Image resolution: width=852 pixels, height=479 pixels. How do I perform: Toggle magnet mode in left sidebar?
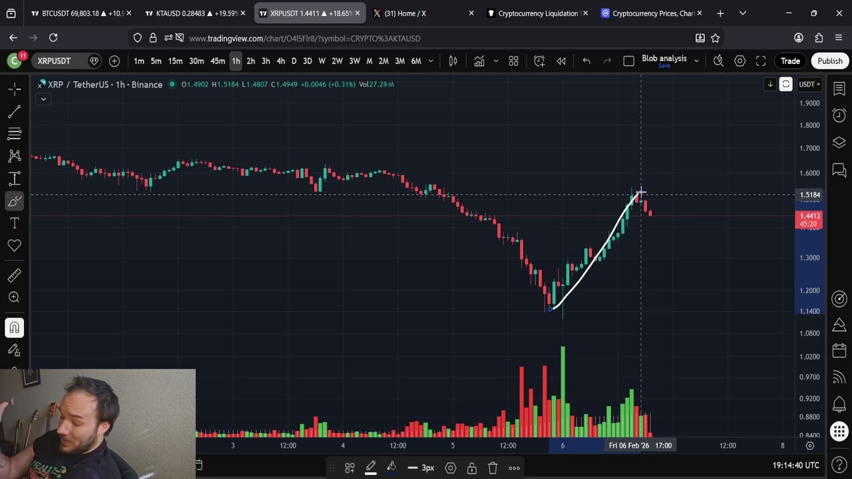pyautogui.click(x=14, y=327)
